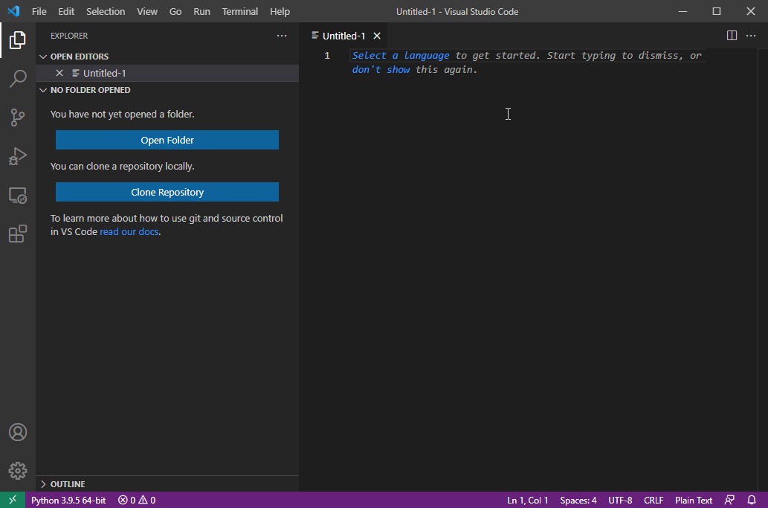768x508 pixels.
Task: Click the Open Folder button
Action: coord(167,140)
